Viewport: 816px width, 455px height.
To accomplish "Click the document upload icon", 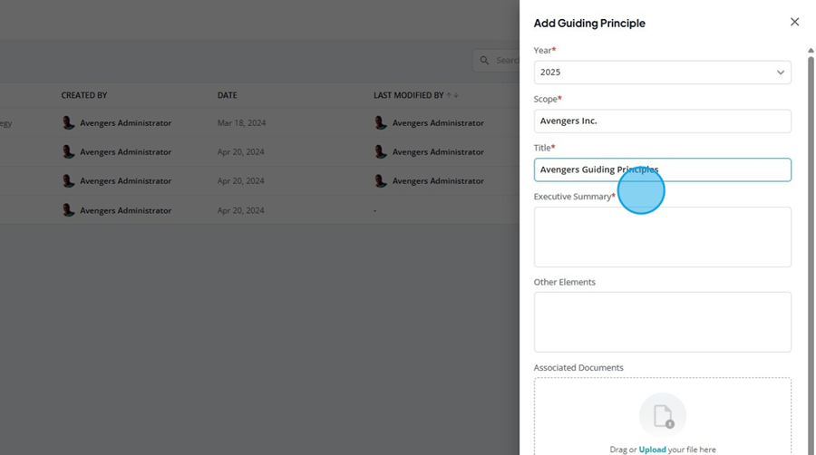I will tap(663, 416).
